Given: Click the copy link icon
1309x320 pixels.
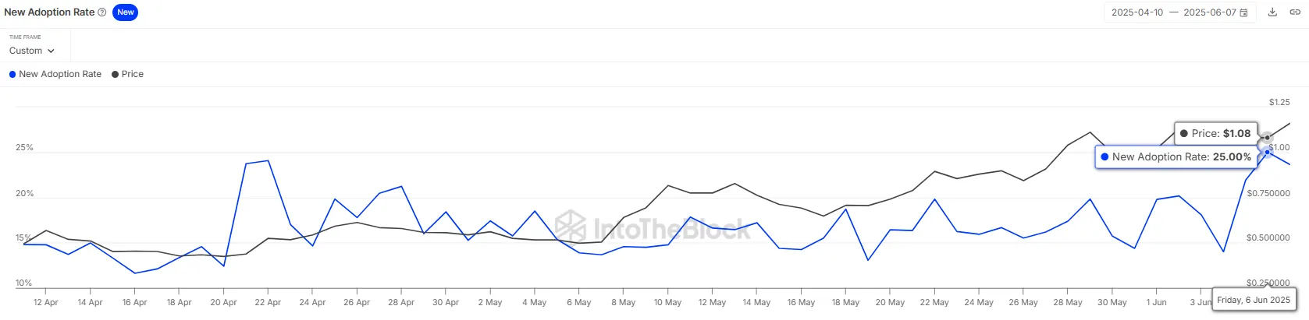Looking at the screenshot, I should point(1294,12).
